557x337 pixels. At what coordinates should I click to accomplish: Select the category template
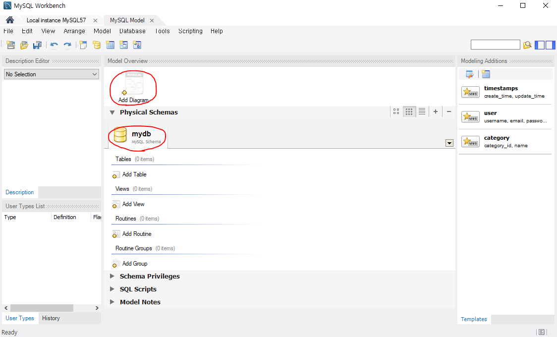click(505, 142)
